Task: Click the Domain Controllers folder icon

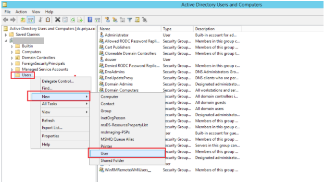Action: [18, 58]
